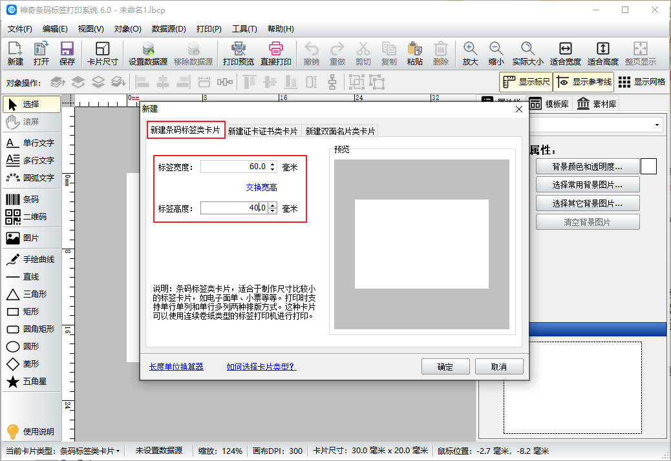The image size is (671, 461).
Task: Open the 工具(T) menu
Action: pos(244,29)
